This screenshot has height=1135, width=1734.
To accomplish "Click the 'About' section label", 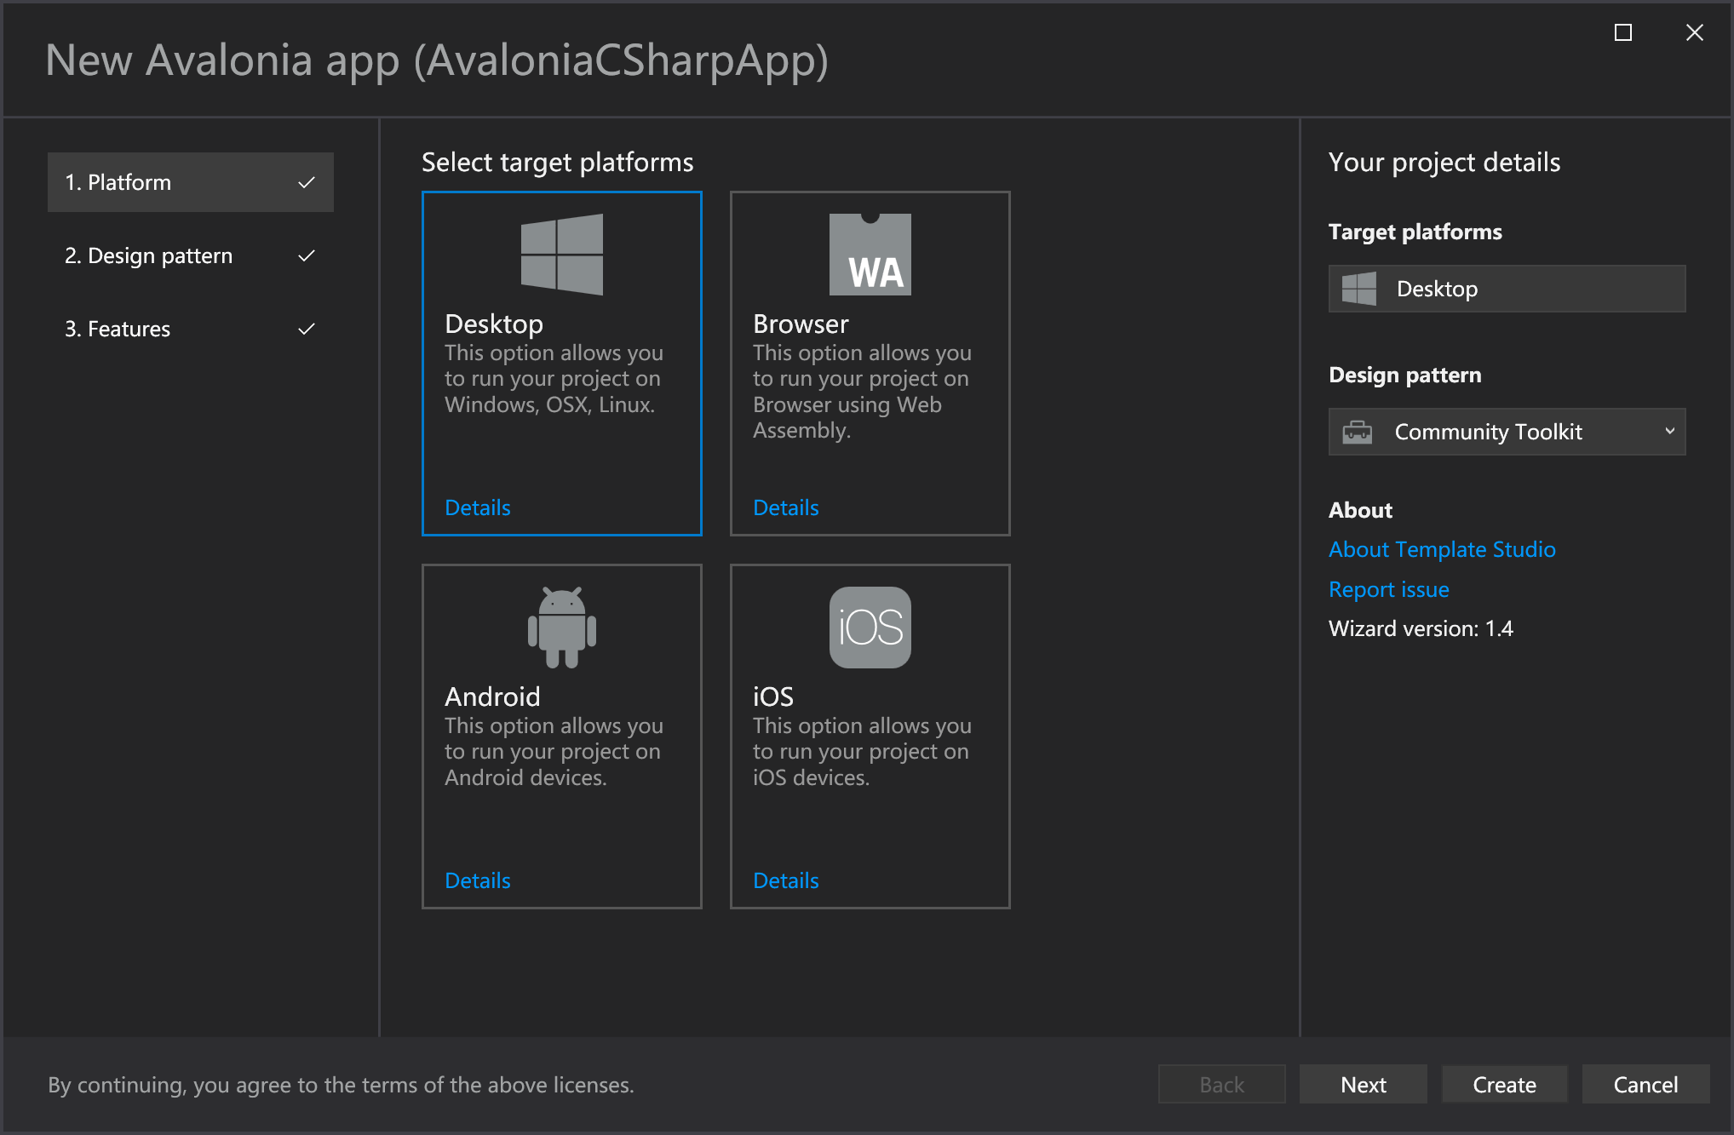I will tap(1361, 510).
